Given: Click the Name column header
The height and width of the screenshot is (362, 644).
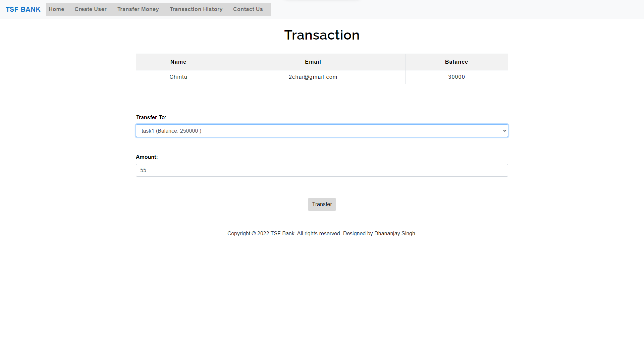Looking at the screenshot, I should (x=178, y=62).
